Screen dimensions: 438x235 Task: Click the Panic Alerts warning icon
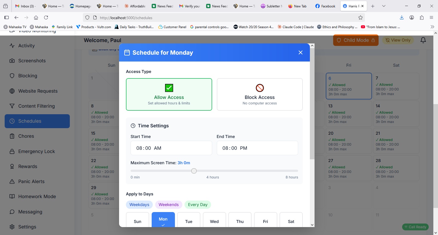12,181
